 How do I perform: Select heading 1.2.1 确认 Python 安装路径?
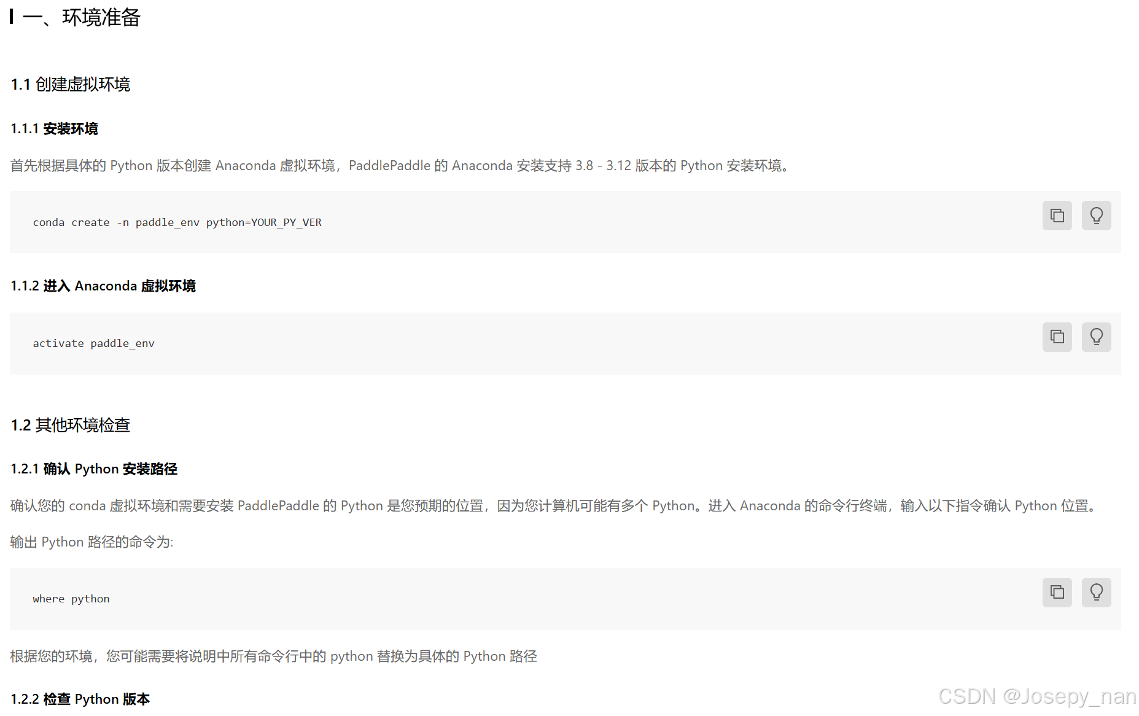[x=94, y=469]
